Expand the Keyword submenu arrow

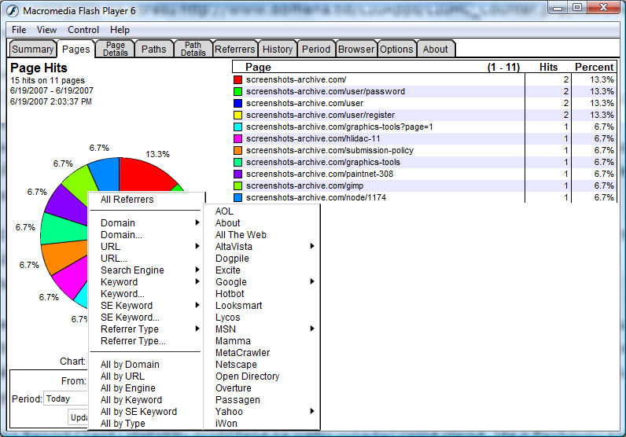(x=197, y=281)
